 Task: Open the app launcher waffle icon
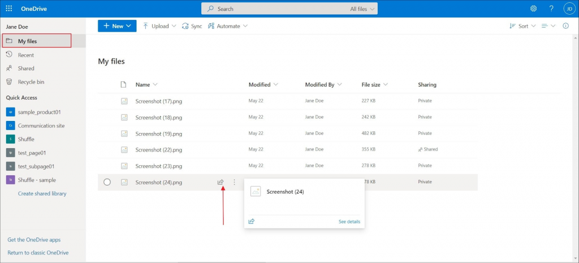pos(9,8)
